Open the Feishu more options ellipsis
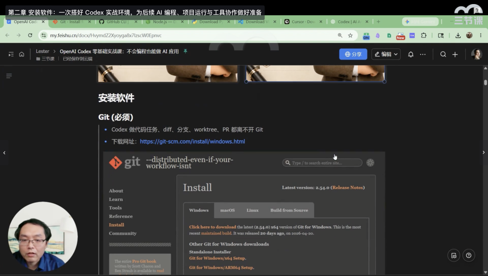Image resolution: width=488 pixels, height=276 pixels. click(x=422, y=55)
